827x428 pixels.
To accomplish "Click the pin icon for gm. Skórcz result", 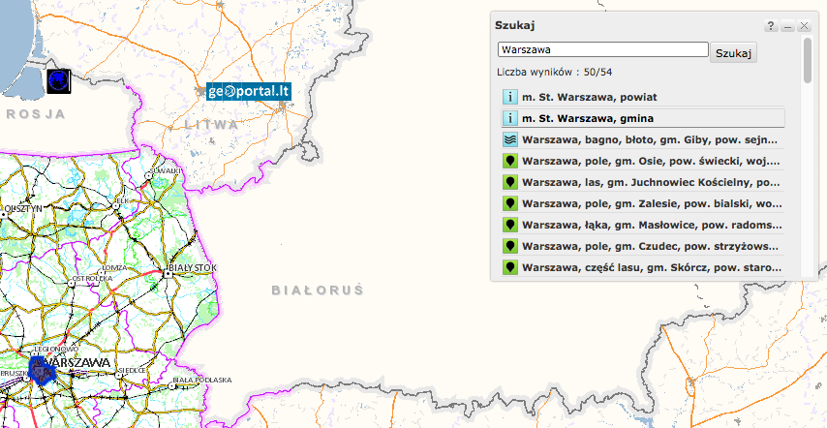I will (509, 267).
